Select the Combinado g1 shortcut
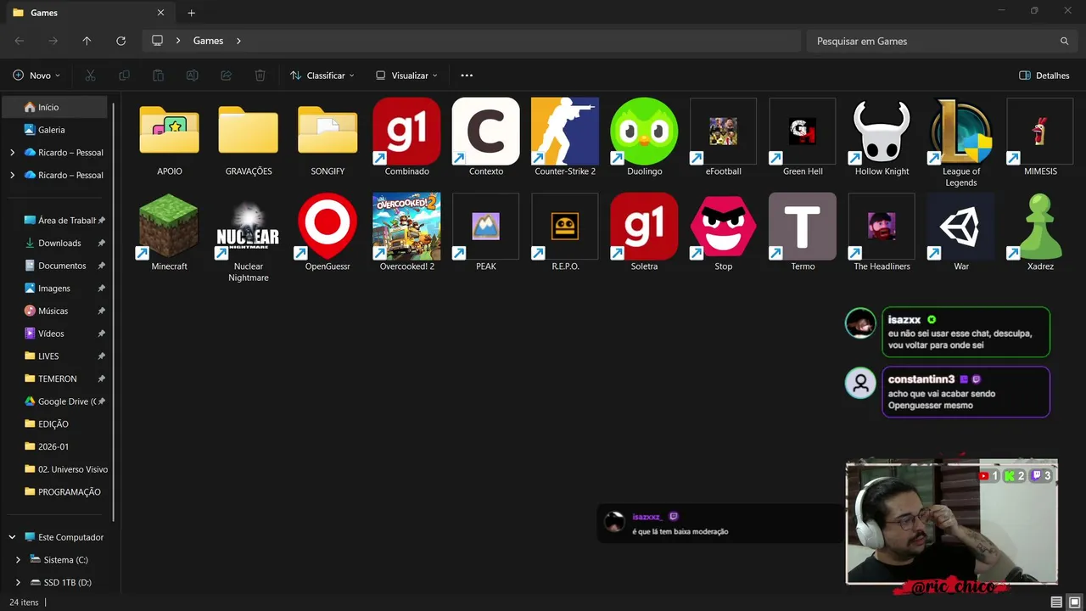This screenshot has width=1086, height=611. [406, 131]
